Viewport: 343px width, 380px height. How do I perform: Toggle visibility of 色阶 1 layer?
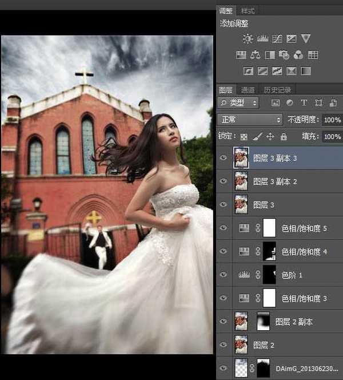[224, 275]
